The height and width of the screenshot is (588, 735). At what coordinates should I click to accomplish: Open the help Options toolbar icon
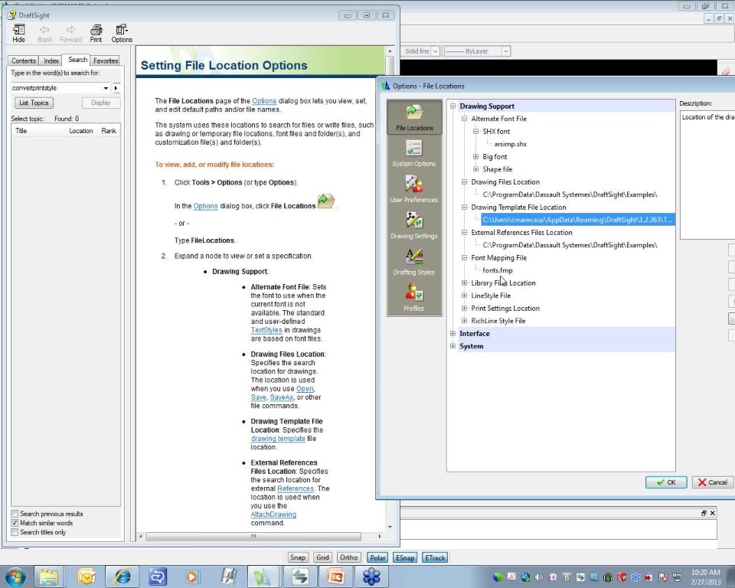[122, 33]
